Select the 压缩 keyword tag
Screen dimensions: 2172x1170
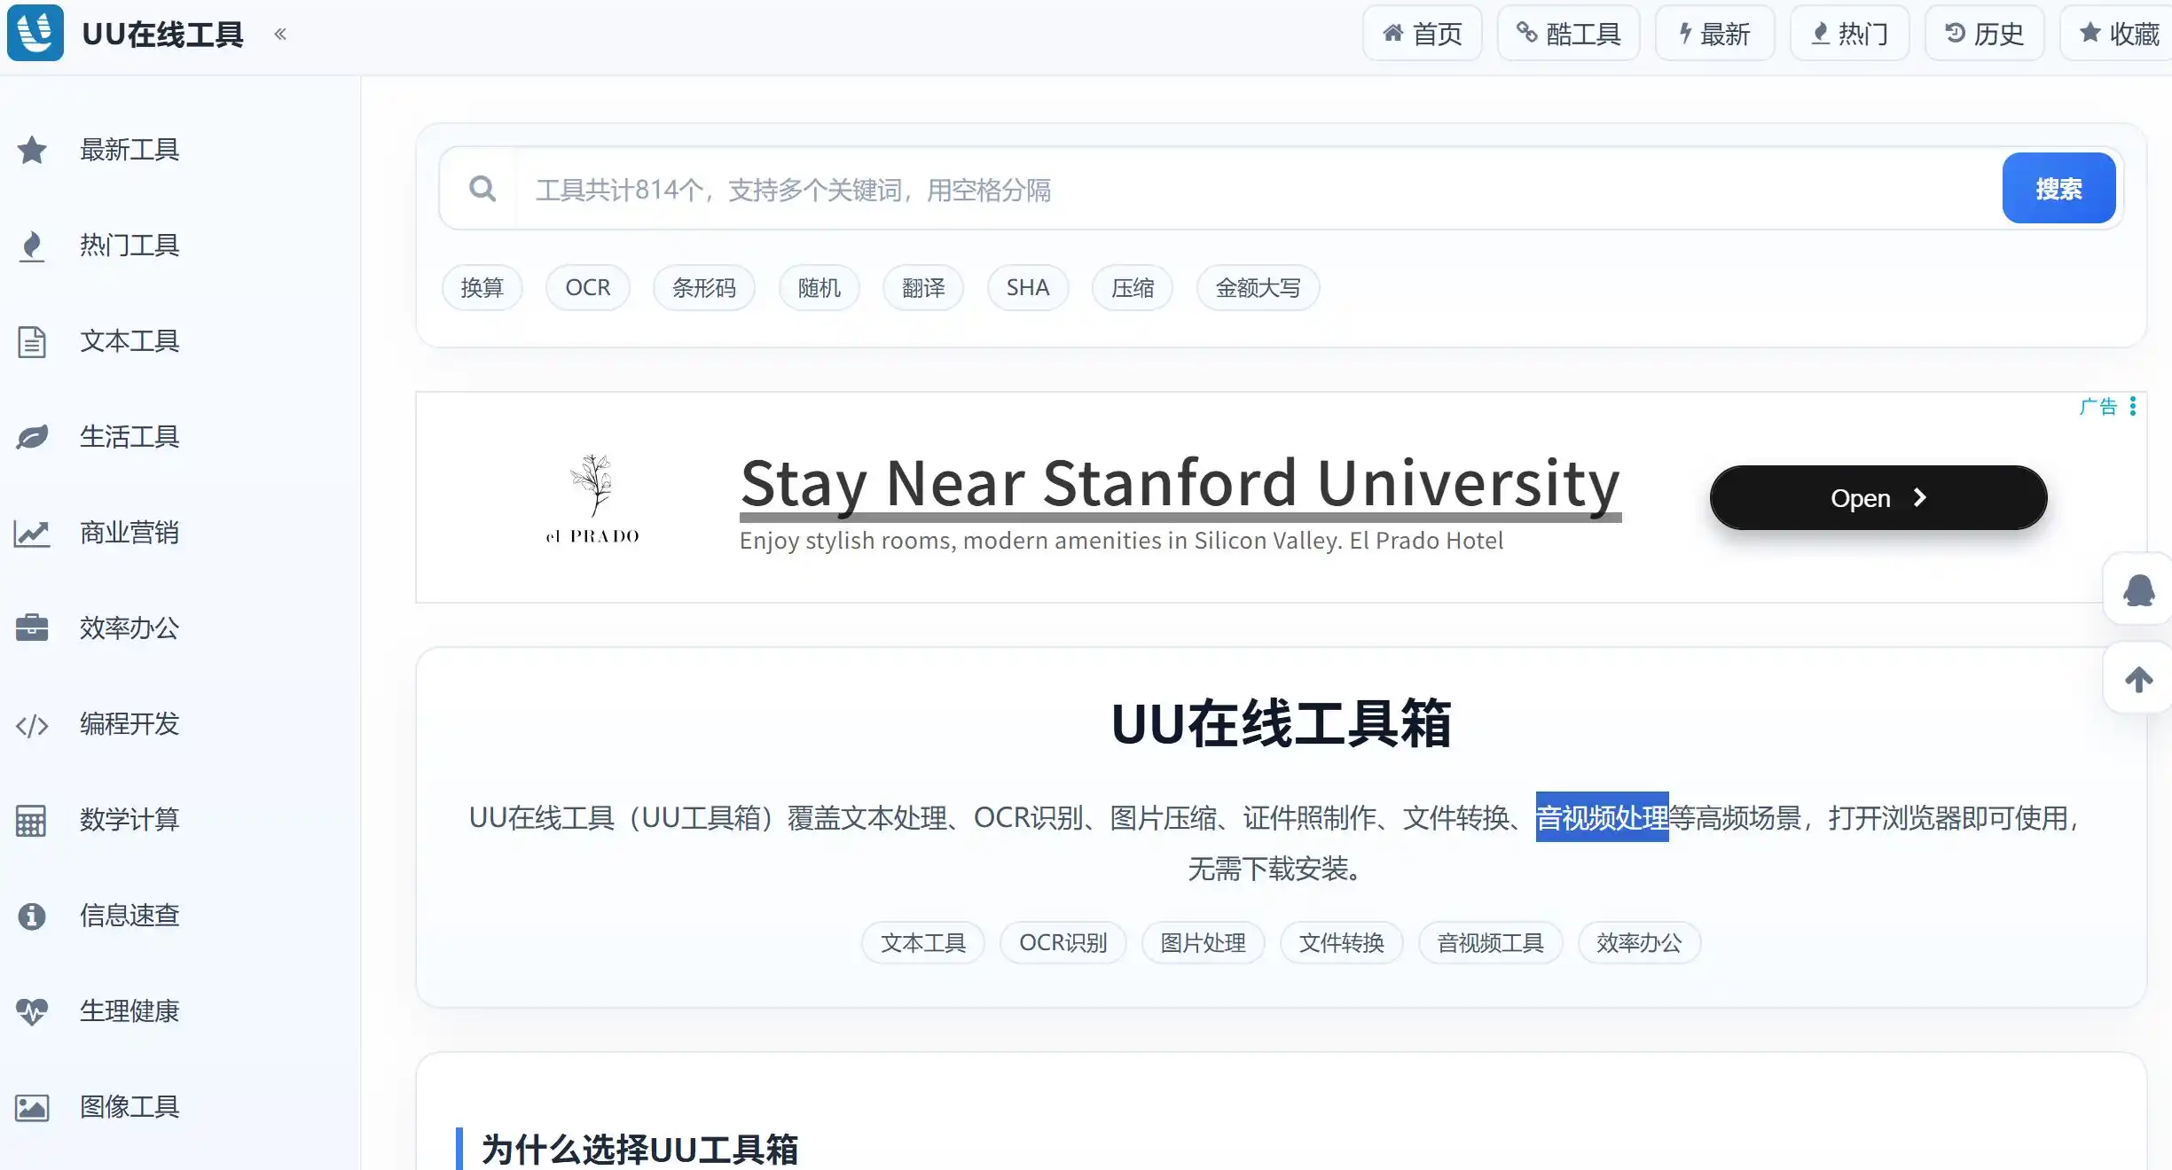[1133, 288]
